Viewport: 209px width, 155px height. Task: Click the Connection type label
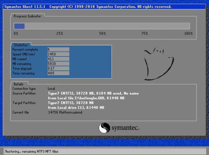pyautogui.click(x=24, y=89)
